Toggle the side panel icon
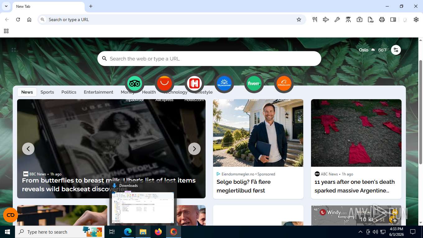The image size is (423, 238). [393, 20]
